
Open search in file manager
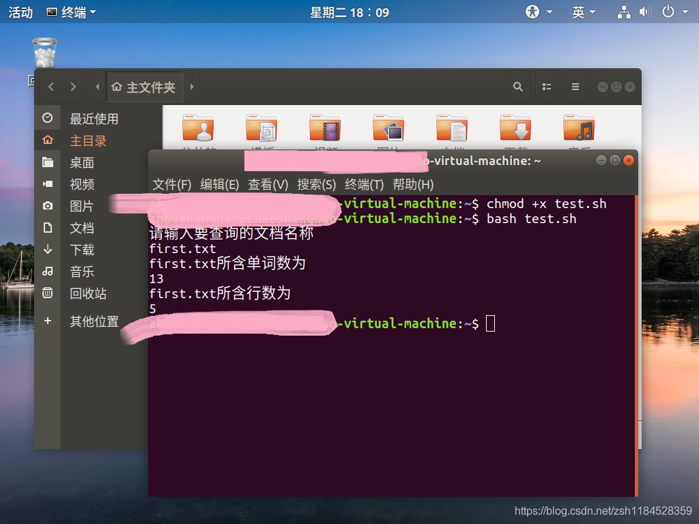(517, 87)
